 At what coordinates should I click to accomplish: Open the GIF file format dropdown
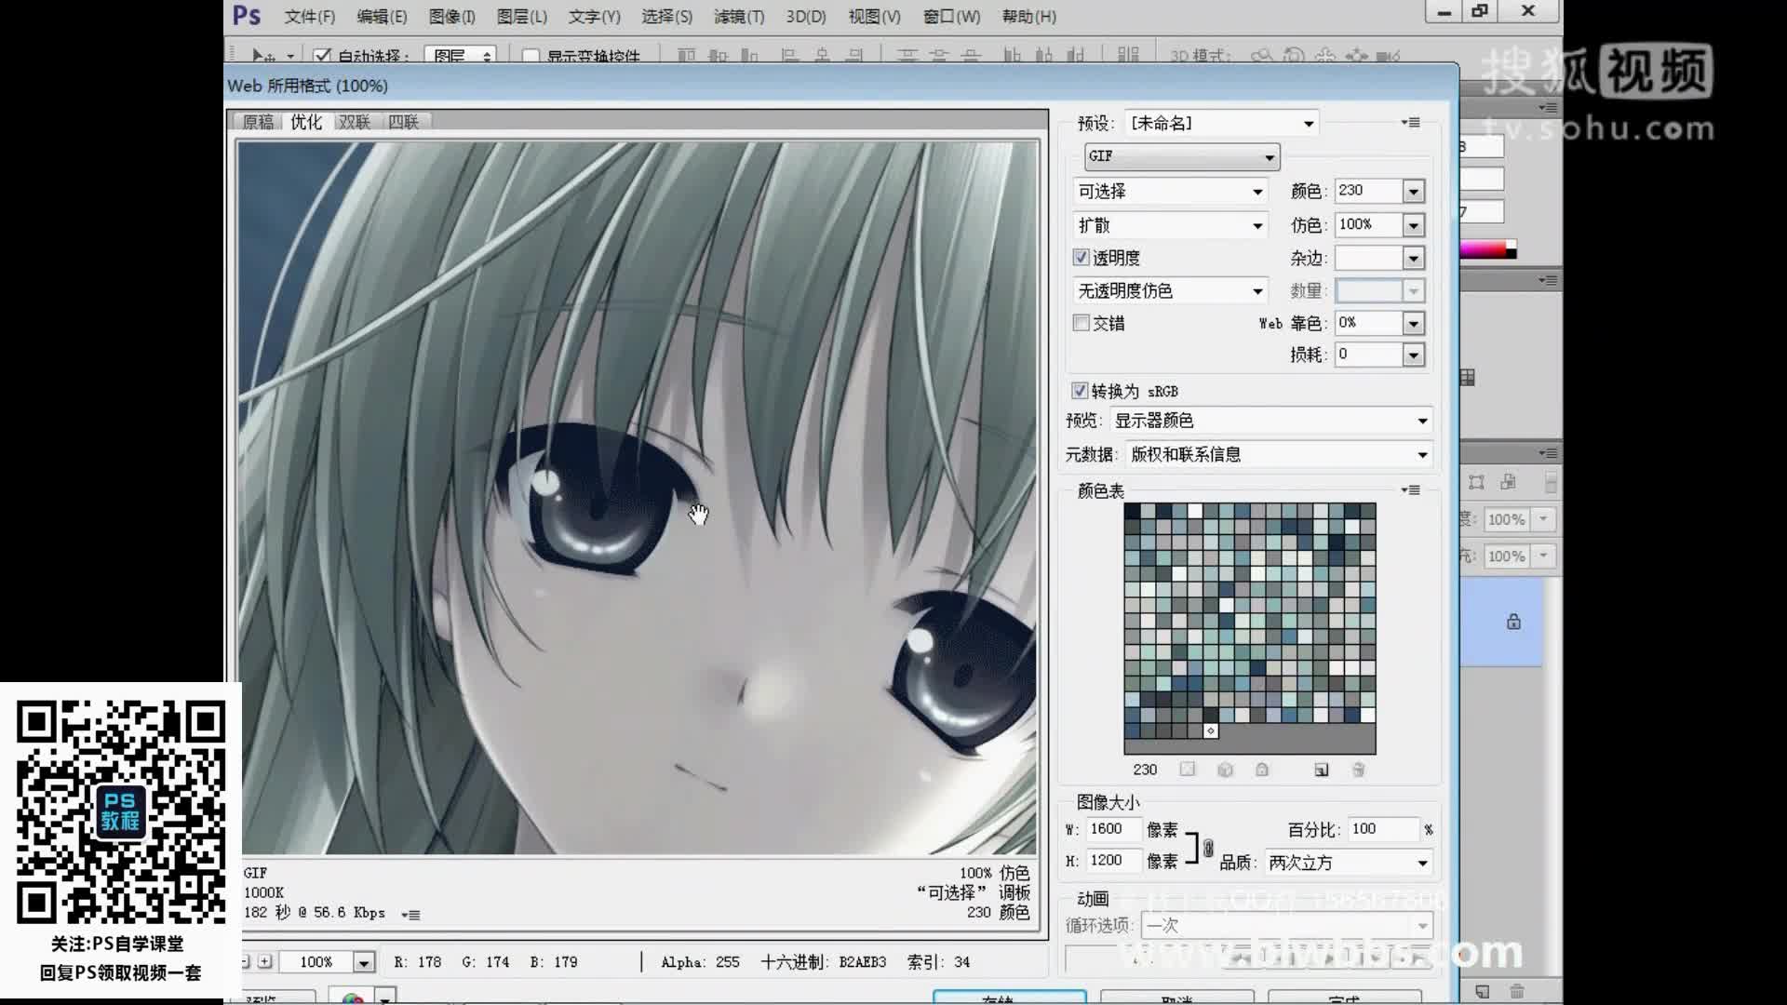(x=1182, y=156)
